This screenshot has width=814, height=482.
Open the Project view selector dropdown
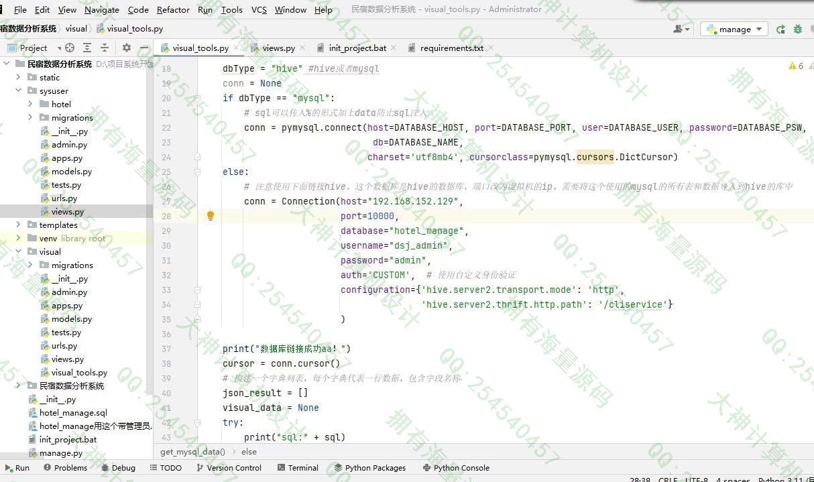coord(34,48)
